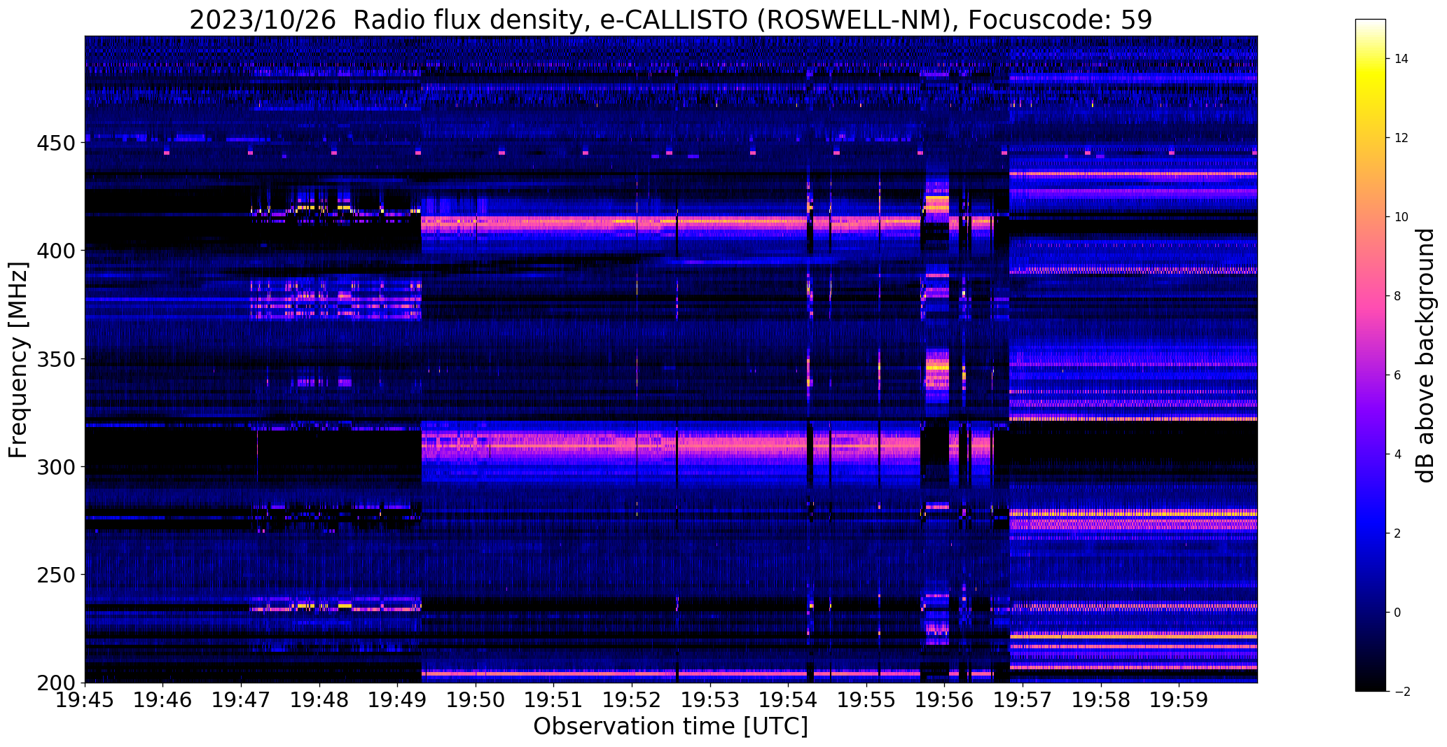
Task: Click the 450 frequency tick label
Action: click(x=55, y=143)
